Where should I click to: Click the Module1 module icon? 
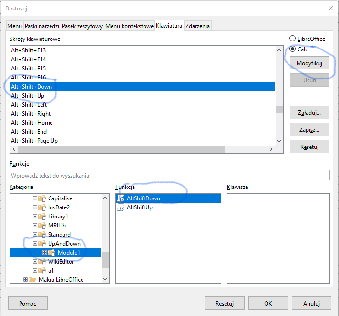[51, 253]
